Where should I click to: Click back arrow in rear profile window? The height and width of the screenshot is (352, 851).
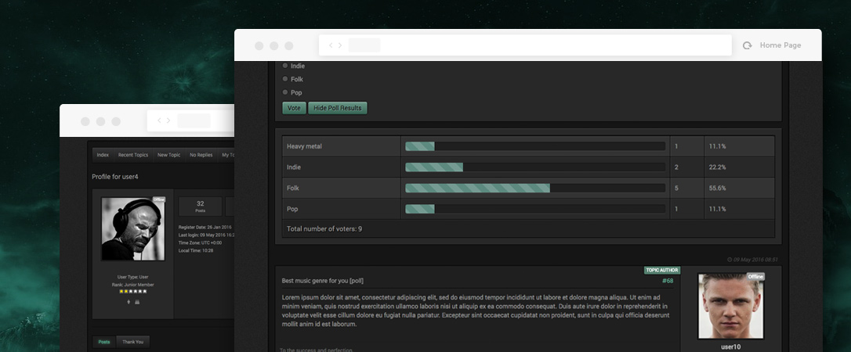159,120
